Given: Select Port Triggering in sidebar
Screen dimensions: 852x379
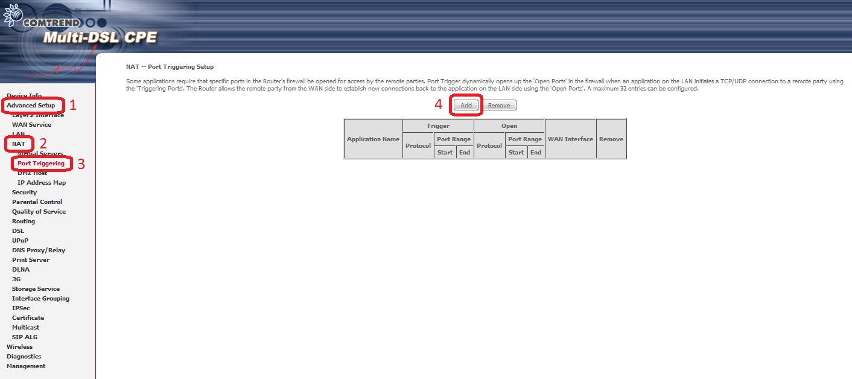Looking at the screenshot, I should [41, 164].
